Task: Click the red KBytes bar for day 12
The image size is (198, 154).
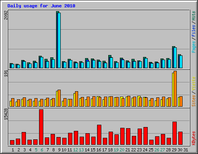Action: pyautogui.click(x=76, y=138)
